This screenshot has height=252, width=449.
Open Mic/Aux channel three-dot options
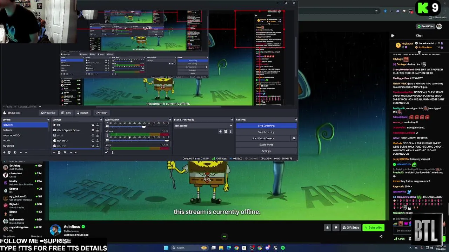click(x=107, y=135)
